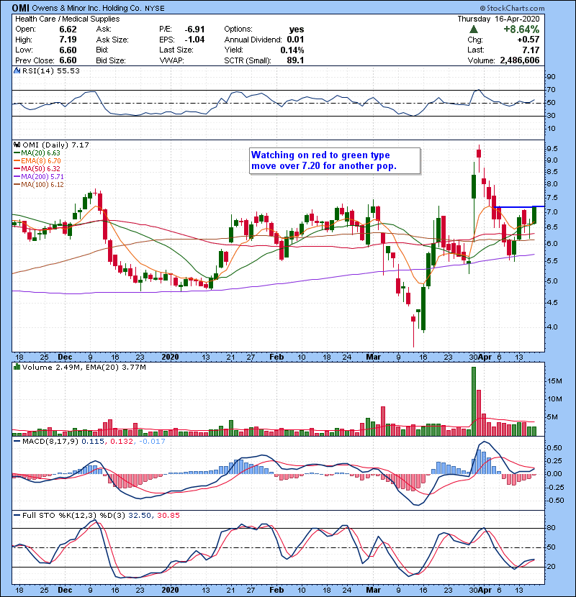Click the 80 label on the stochastic axis
This screenshot has height=597, width=576.
tap(552, 528)
